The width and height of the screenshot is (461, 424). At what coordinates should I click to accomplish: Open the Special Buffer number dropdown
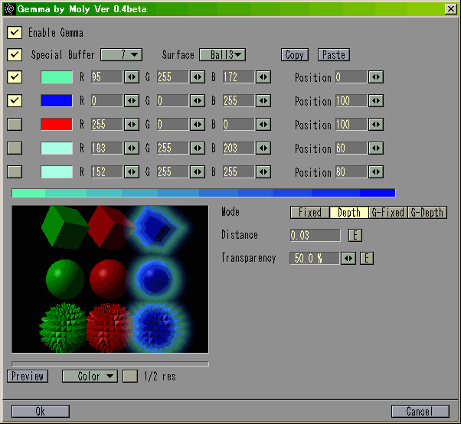tap(121, 54)
